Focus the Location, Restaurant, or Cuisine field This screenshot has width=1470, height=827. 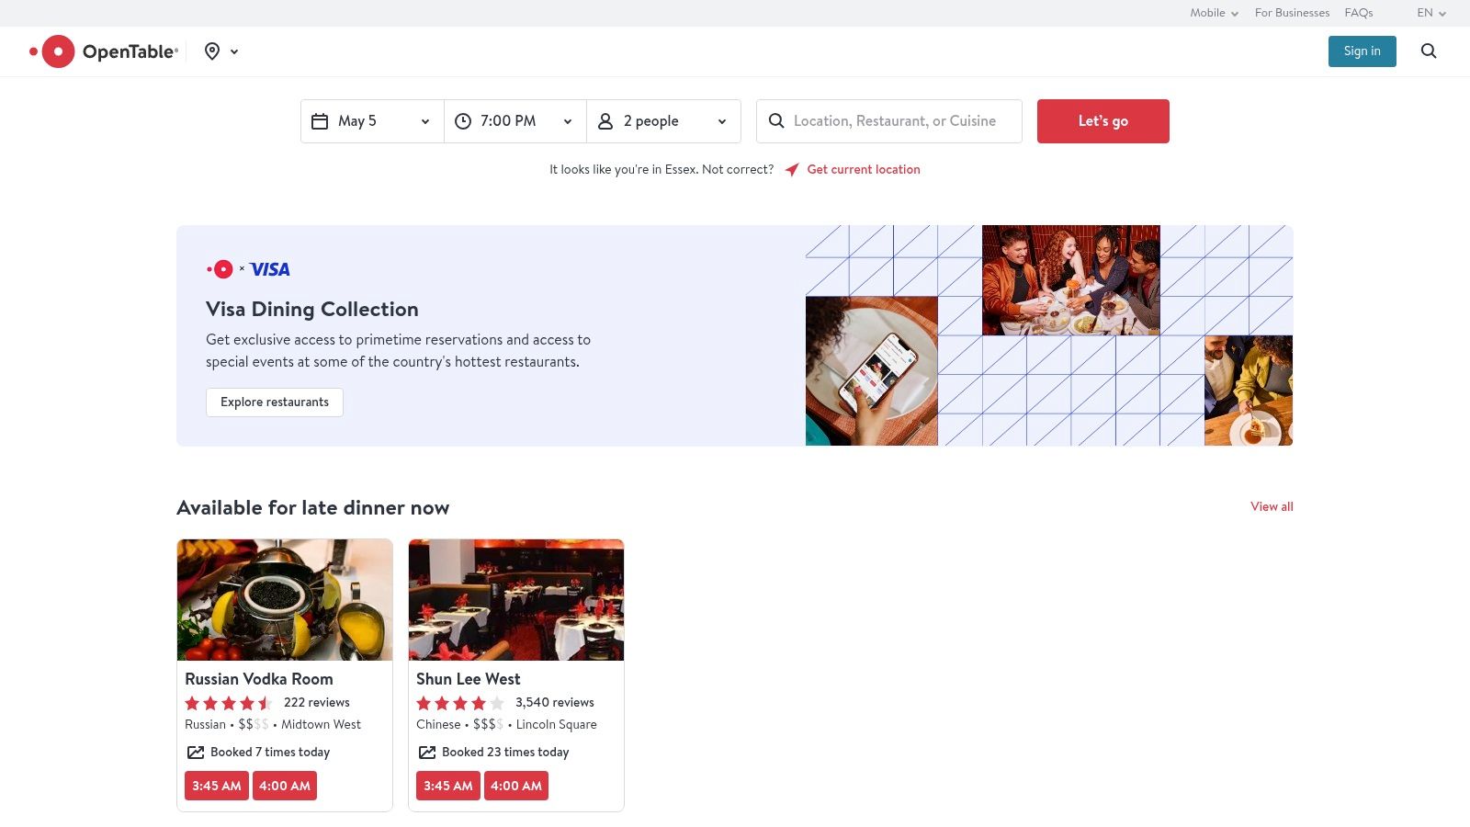889,121
